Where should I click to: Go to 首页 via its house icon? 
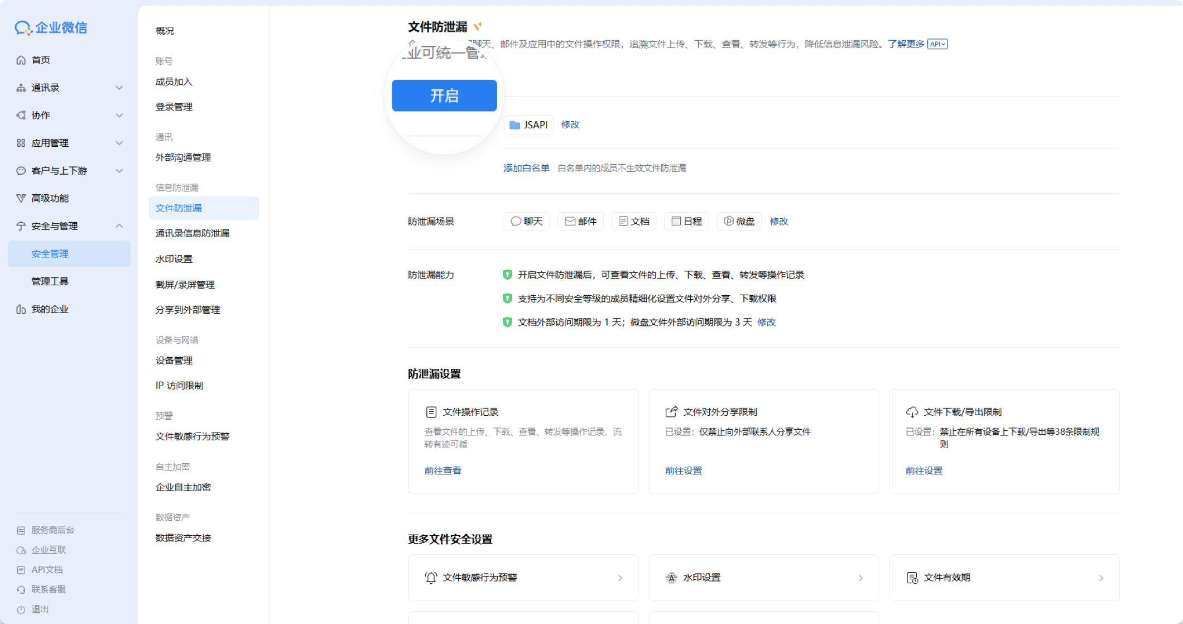[21, 60]
